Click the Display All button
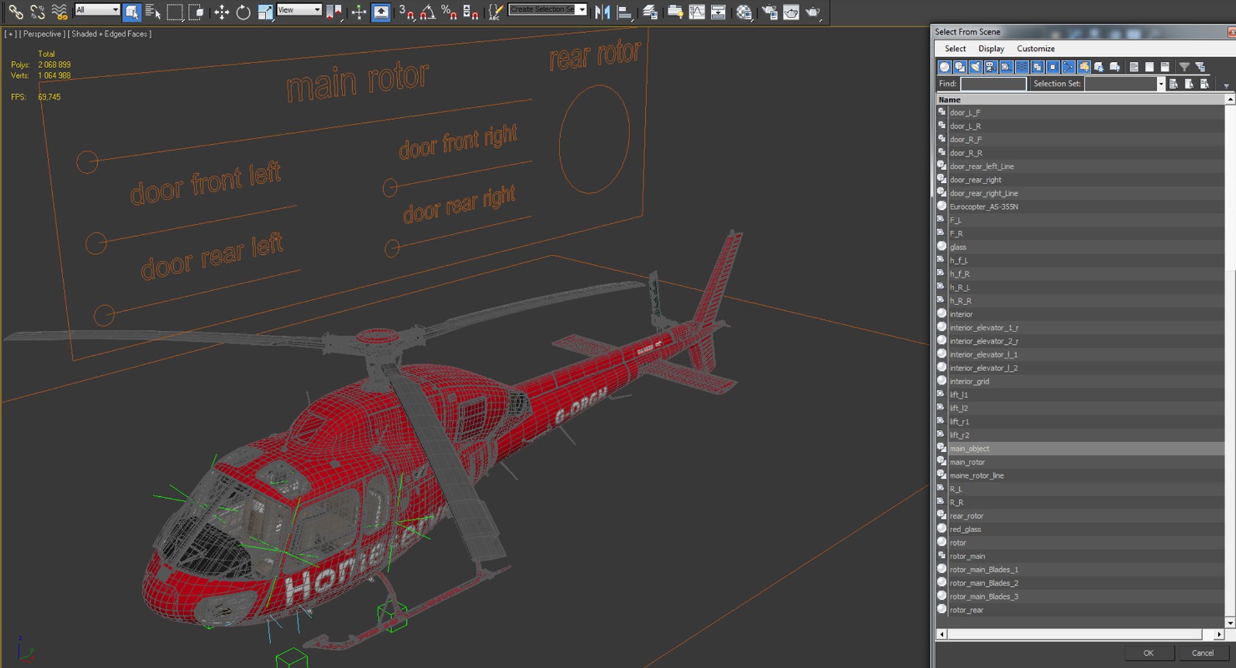The width and height of the screenshot is (1236, 668). pyautogui.click(x=1134, y=67)
